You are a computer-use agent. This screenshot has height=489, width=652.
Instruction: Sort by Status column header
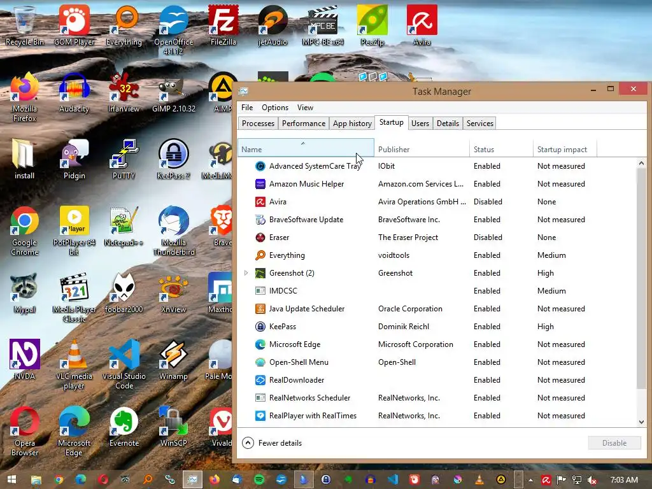coord(501,149)
